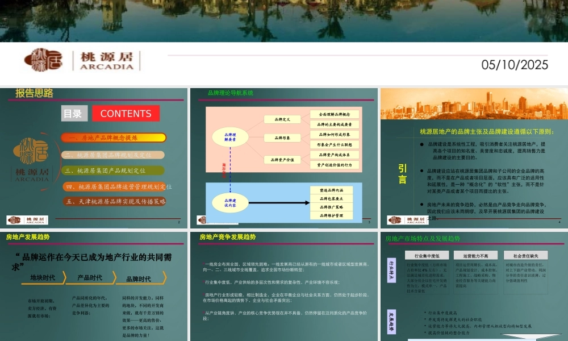
Task: Select item 五、天津桃源居品牌实现及传播策略
Action: 115,202
